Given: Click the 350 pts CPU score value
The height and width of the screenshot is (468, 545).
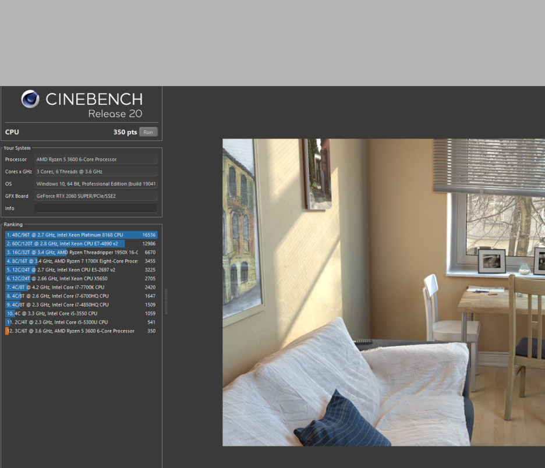Looking at the screenshot, I should (125, 132).
